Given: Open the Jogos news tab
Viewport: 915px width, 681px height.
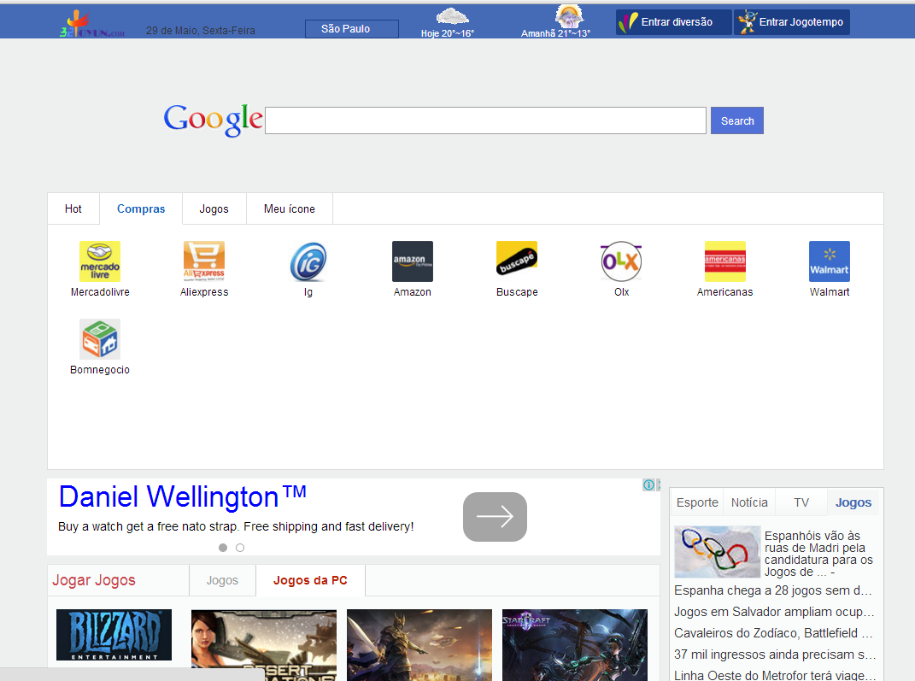Looking at the screenshot, I should click(853, 502).
